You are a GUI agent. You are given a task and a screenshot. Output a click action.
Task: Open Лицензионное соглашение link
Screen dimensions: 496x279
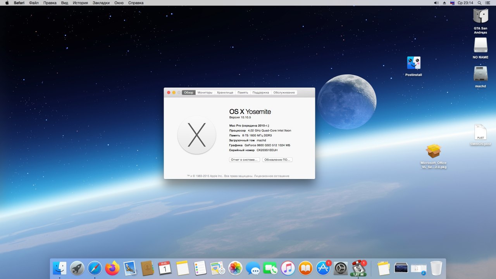(x=271, y=176)
